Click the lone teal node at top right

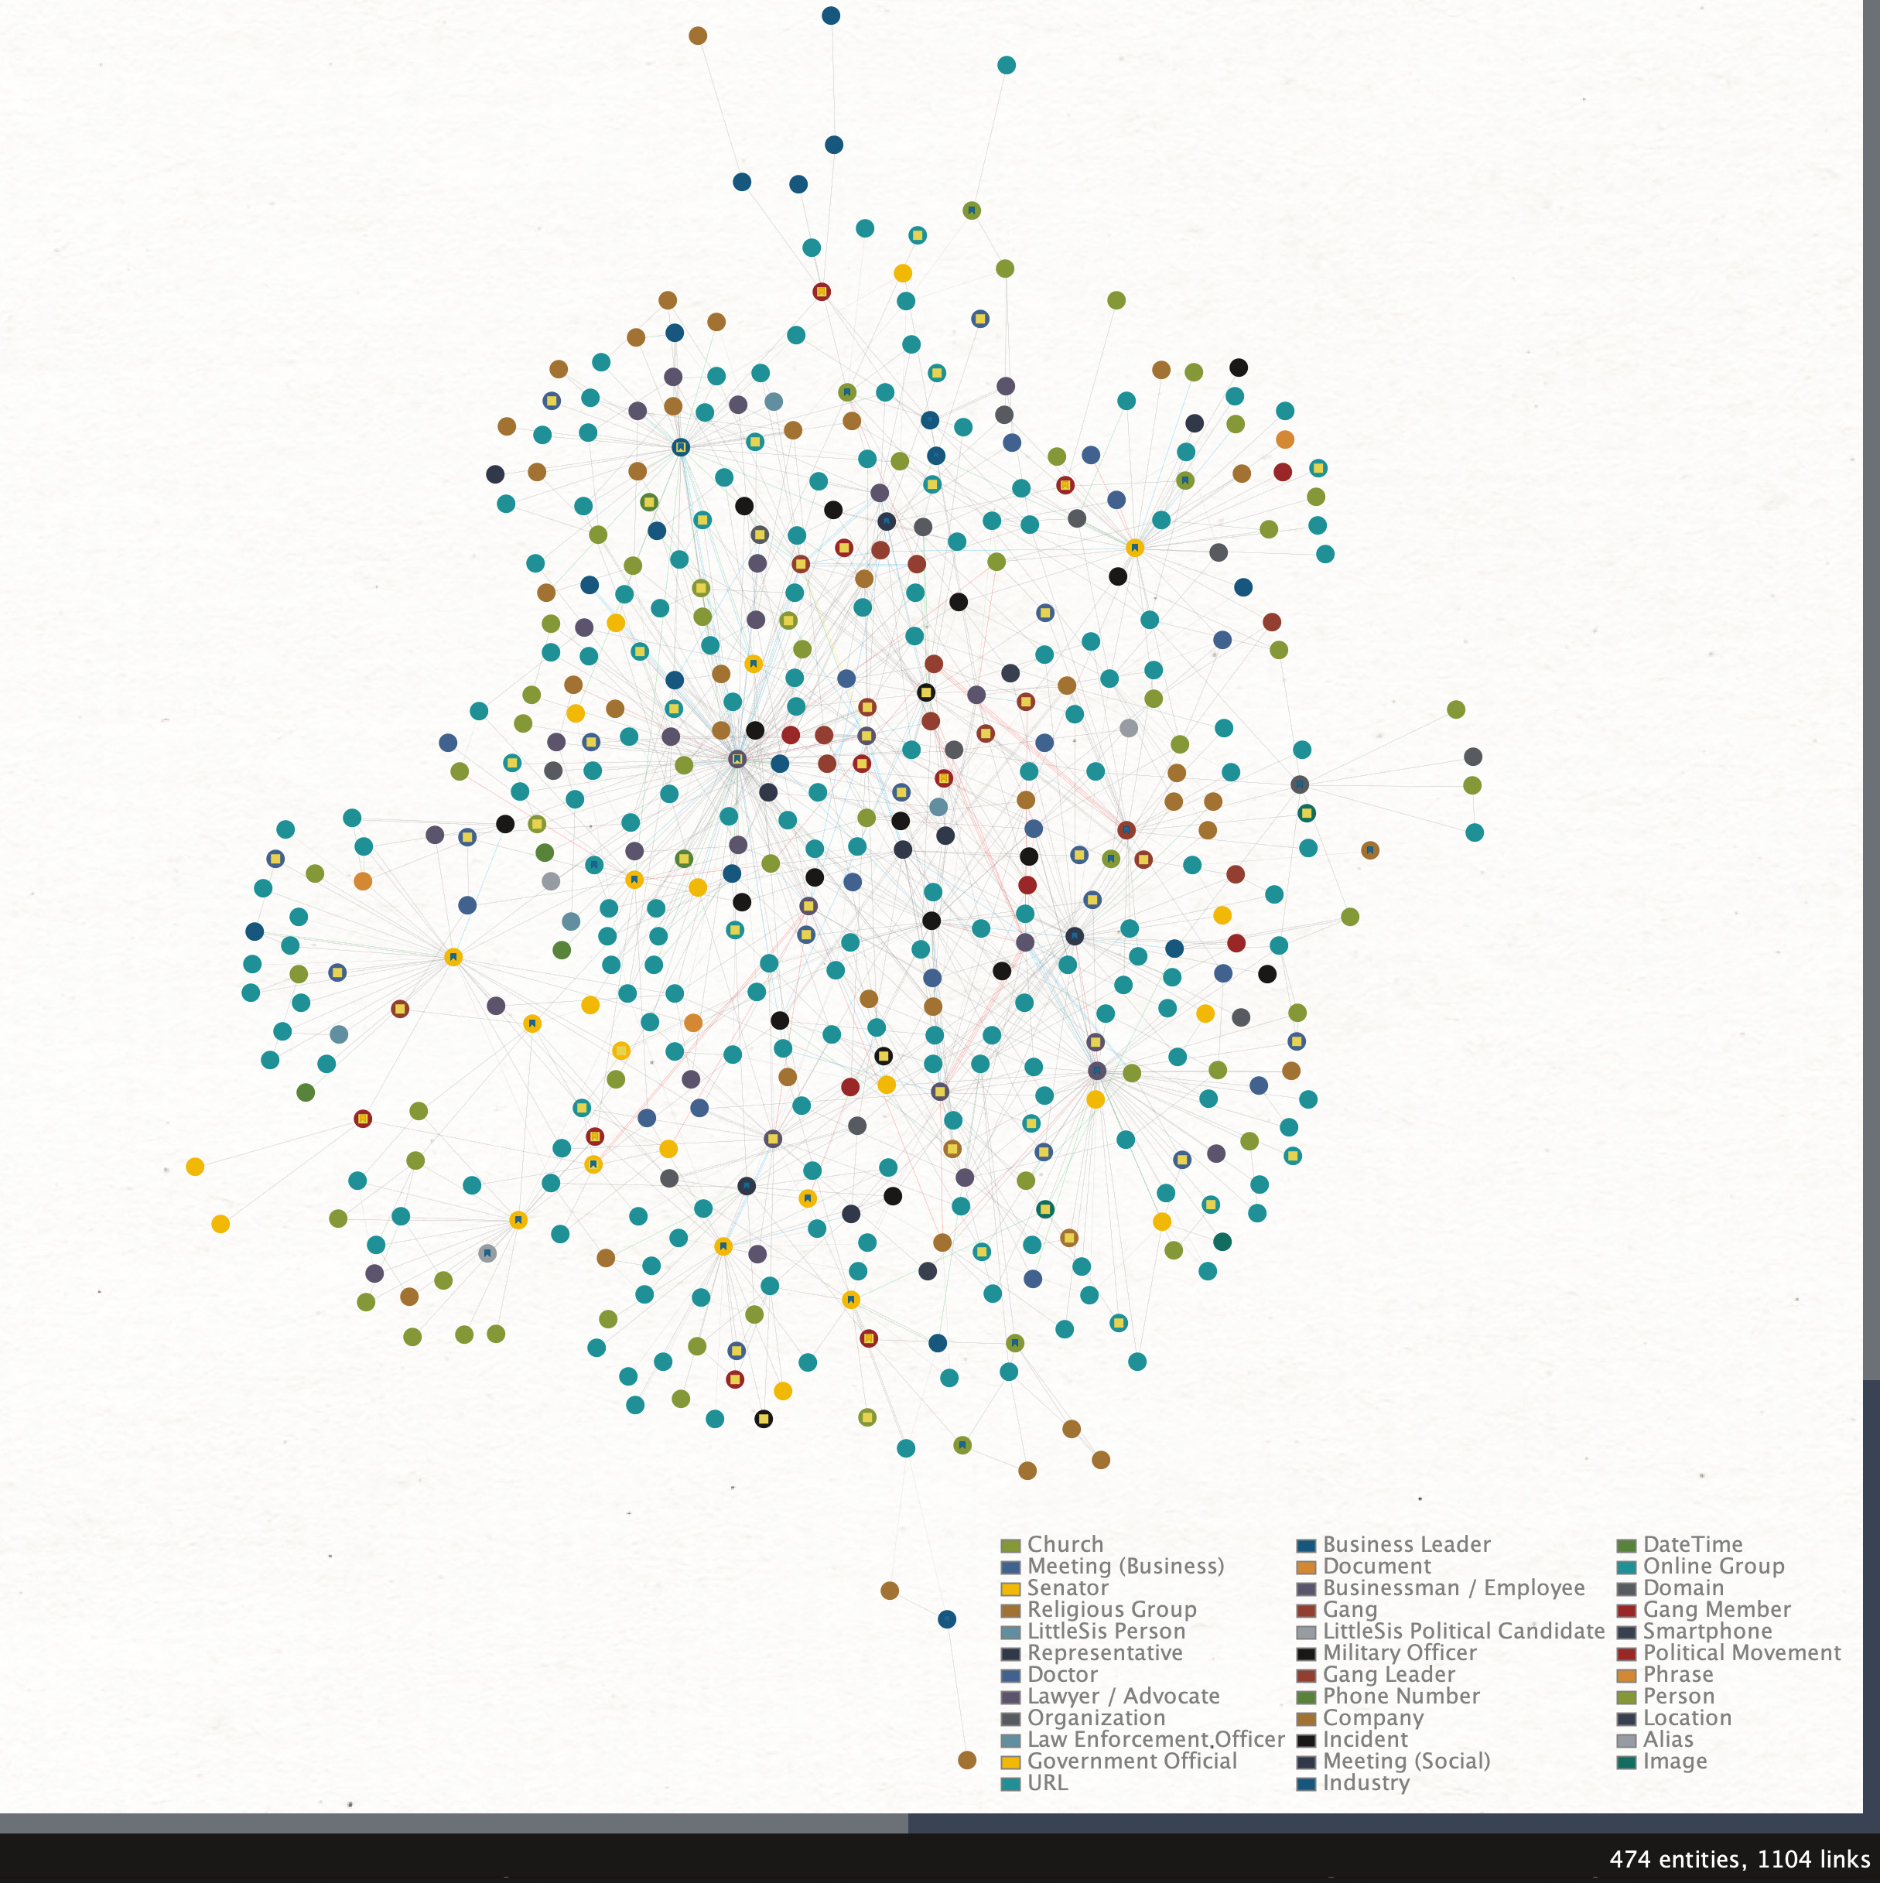(1007, 65)
